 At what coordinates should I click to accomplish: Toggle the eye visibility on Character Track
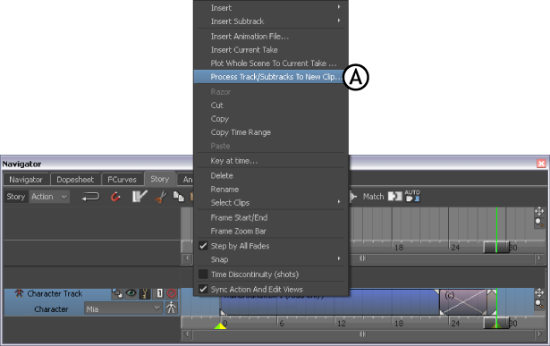click(x=131, y=293)
